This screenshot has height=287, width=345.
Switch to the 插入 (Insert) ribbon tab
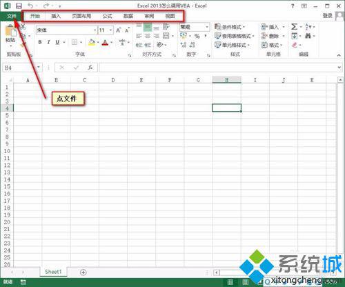pyautogui.click(x=56, y=16)
